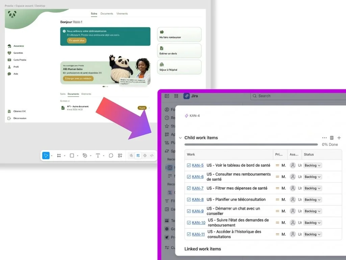Select the Text tool in the Figma toolbar
The height and width of the screenshot is (260, 346).
click(98, 156)
